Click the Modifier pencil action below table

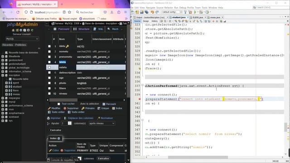[54, 108]
